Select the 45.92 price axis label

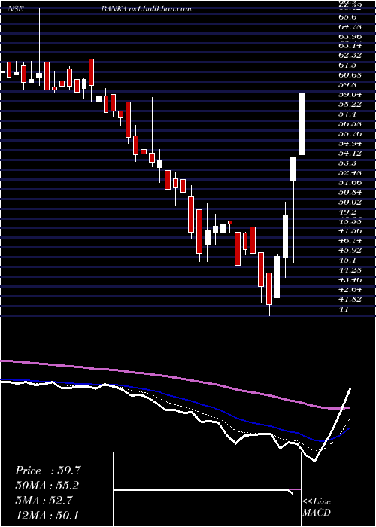(351, 251)
